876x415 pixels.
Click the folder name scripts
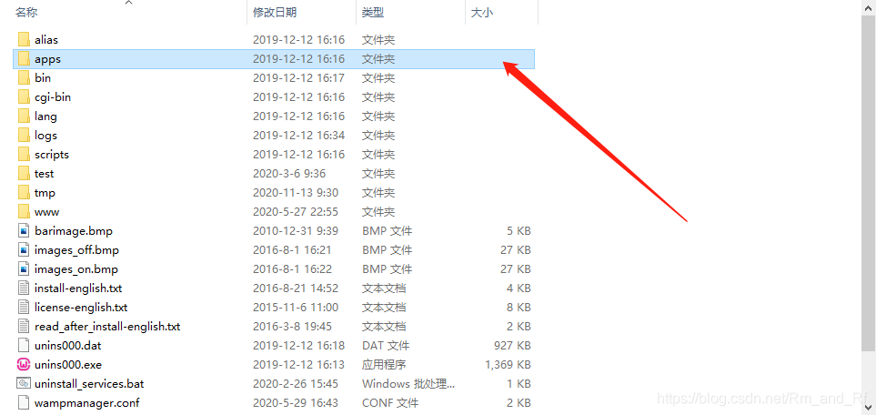52,154
